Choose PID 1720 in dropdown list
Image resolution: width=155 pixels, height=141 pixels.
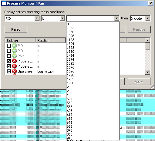93,75
